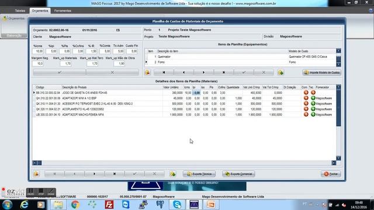Click the Descrição do Produto column header

coord(112,87)
